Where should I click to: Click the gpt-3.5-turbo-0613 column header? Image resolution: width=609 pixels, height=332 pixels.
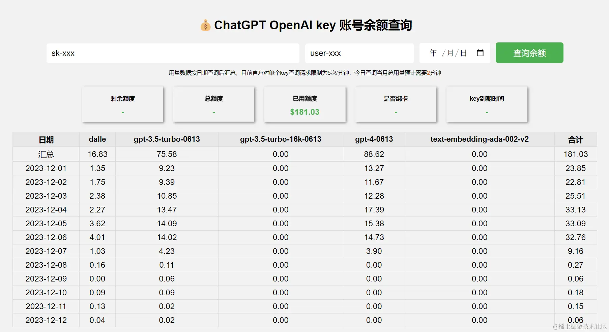pyautogui.click(x=167, y=139)
